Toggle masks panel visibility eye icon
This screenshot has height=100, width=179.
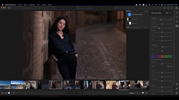[145, 11]
